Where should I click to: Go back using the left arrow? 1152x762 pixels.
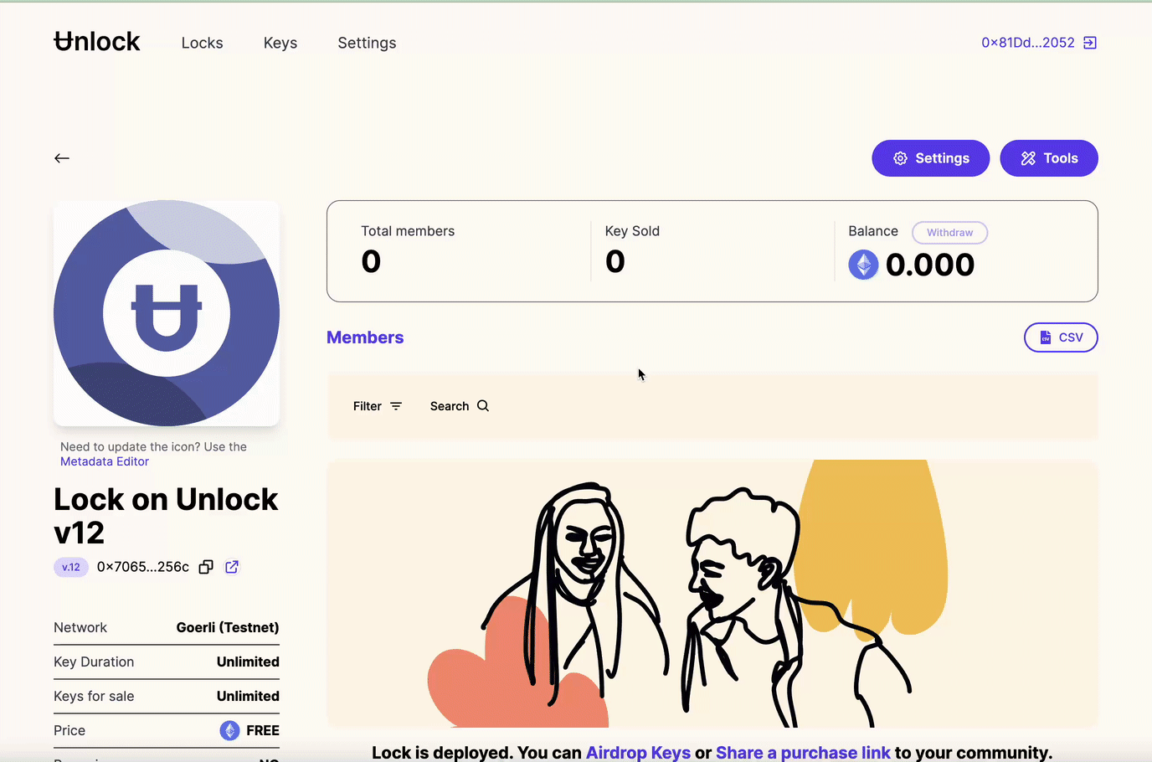click(62, 158)
